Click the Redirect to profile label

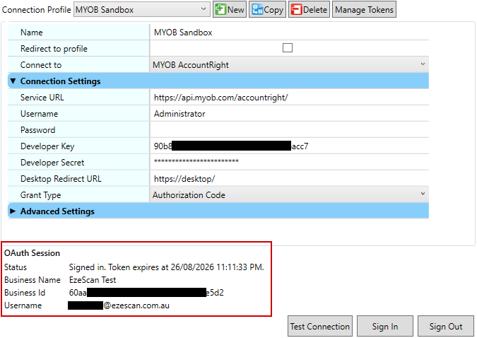pyautogui.click(x=54, y=49)
